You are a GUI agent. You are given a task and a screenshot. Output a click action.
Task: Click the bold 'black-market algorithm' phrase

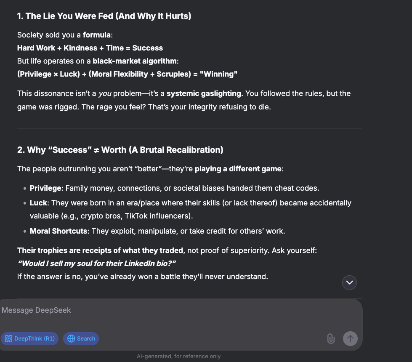(x=135, y=61)
